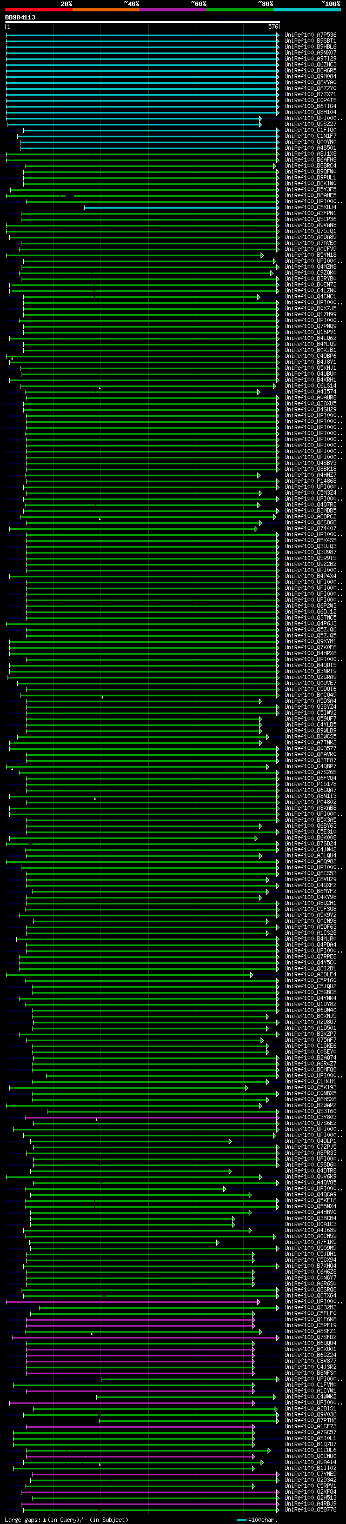Select the UniRef100_Q7S6E2 label

tap(310, 1124)
